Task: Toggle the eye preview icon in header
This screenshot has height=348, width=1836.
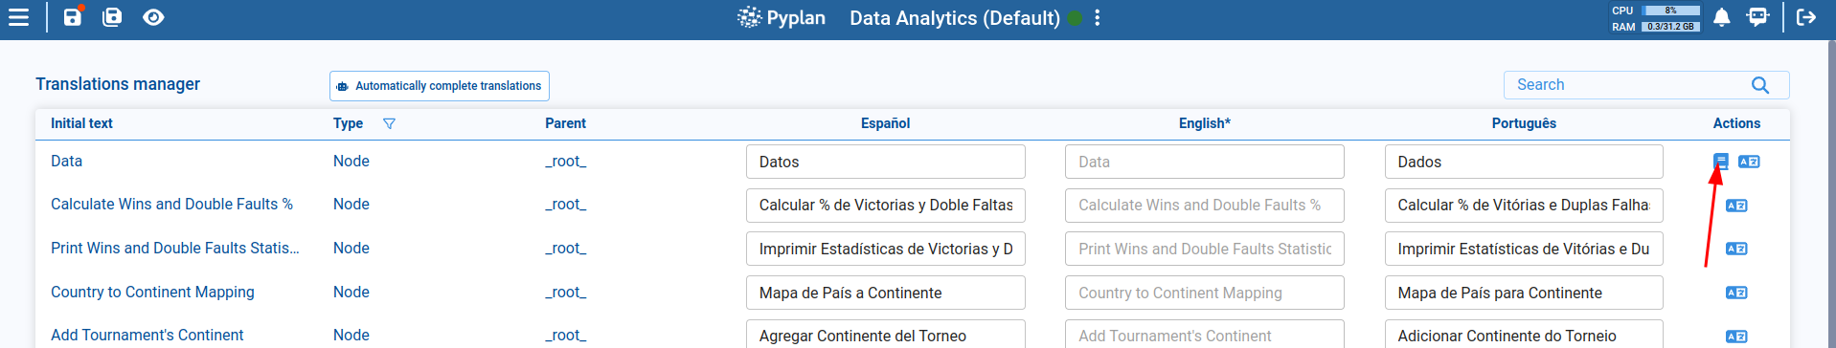Action: click(x=153, y=17)
